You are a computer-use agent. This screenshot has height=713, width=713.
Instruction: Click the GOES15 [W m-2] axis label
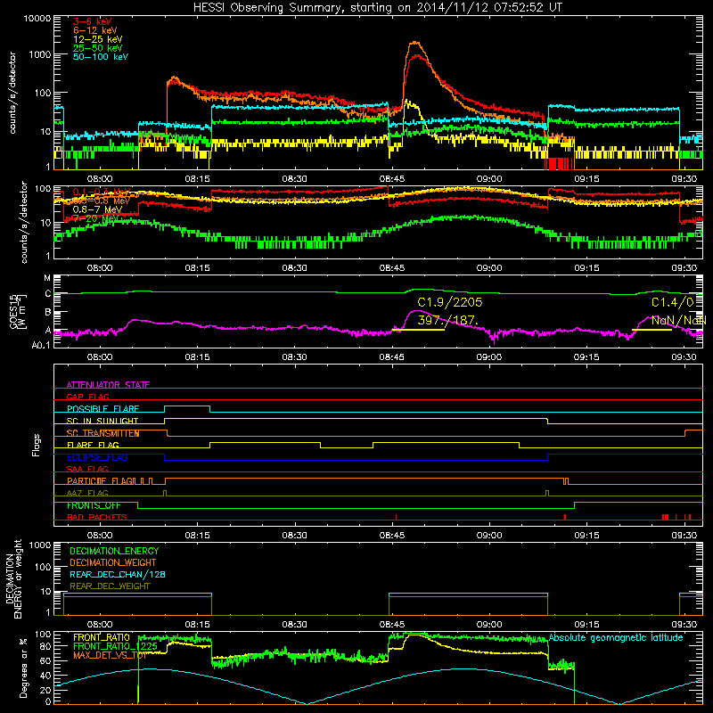pyautogui.click(x=18, y=312)
